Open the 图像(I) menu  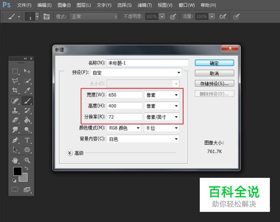coord(64,5)
